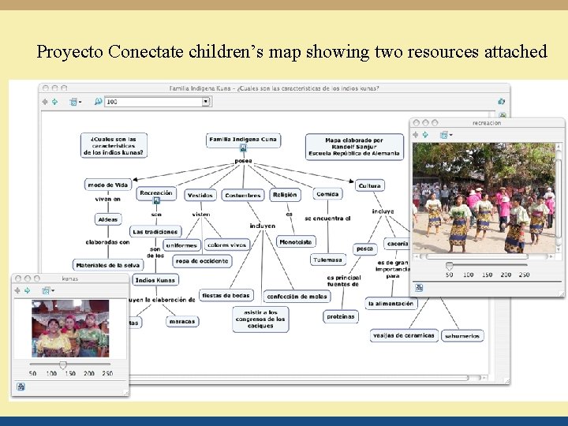The width and height of the screenshot is (568, 426).
Task: Click the vertical scrollbar in recreacion window
Action: (559, 197)
